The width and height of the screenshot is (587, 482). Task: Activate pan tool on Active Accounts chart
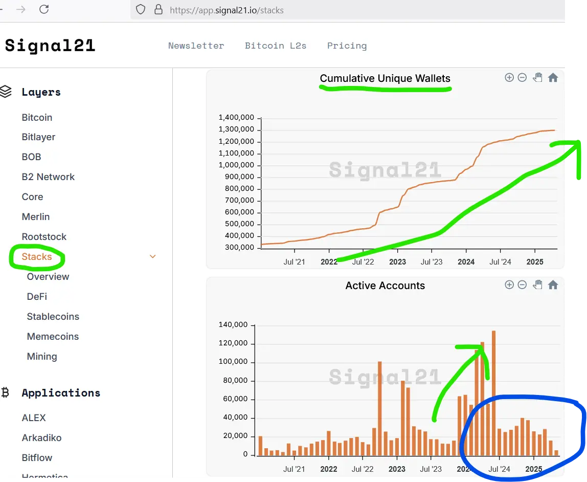pyautogui.click(x=537, y=284)
